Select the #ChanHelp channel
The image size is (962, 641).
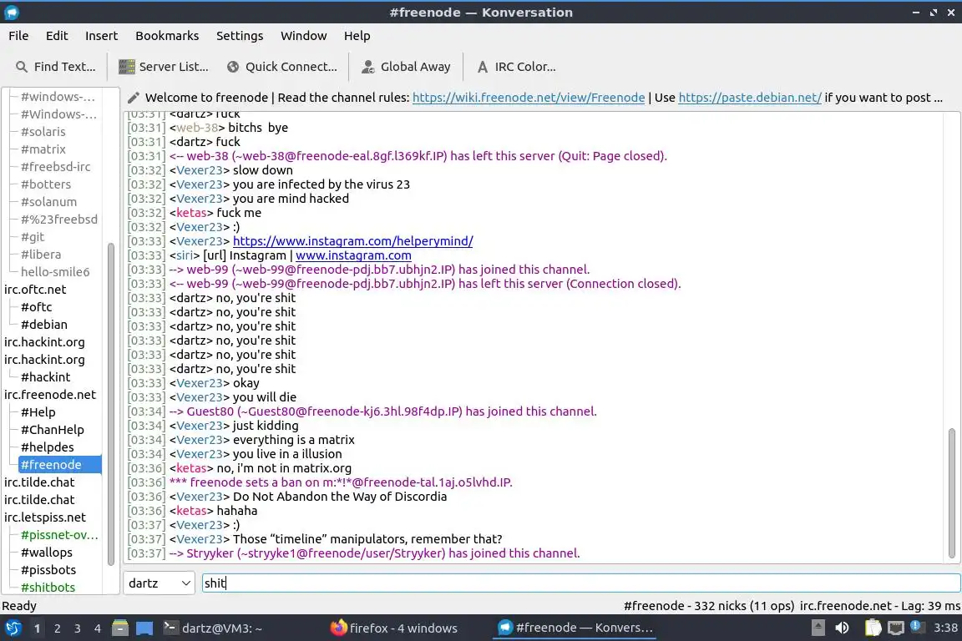52,429
